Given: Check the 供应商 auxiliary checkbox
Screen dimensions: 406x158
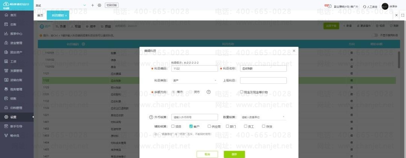Looking at the screenshot, I should click(209, 126).
